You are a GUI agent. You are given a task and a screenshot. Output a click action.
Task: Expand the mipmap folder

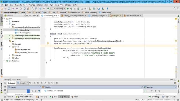click(x=10, y=55)
